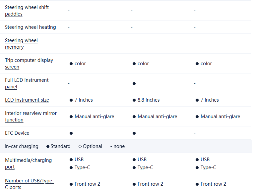Select the 8.8 inches value text
This screenshot has width=253, height=189.
click(149, 100)
